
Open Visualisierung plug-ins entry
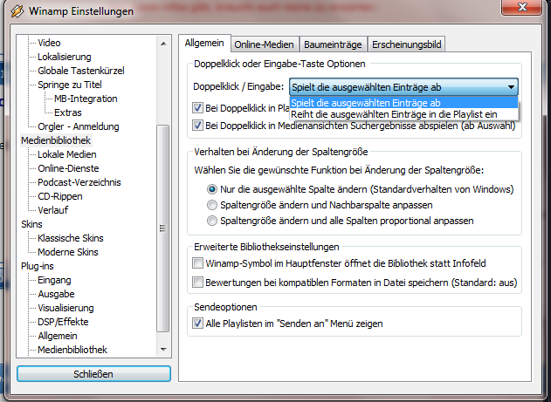[65, 309]
